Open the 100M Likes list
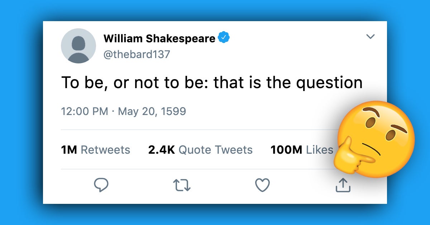The height and width of the screenshot is (225, 430). [x=301, y=150]
